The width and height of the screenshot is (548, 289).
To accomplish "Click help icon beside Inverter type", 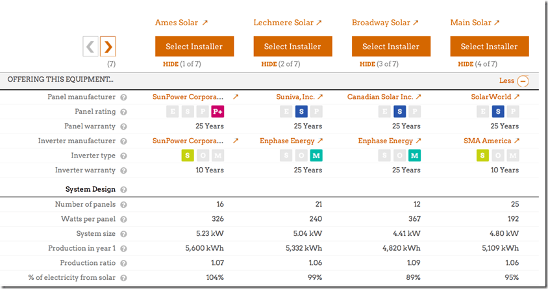I will click(x=123, y=156).
